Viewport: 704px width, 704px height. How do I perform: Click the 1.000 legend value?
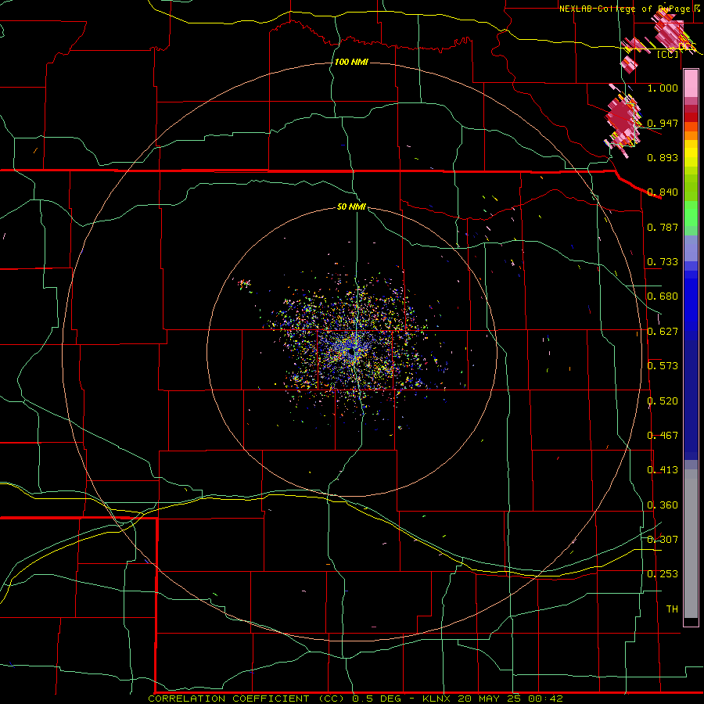tap(663, 88)
